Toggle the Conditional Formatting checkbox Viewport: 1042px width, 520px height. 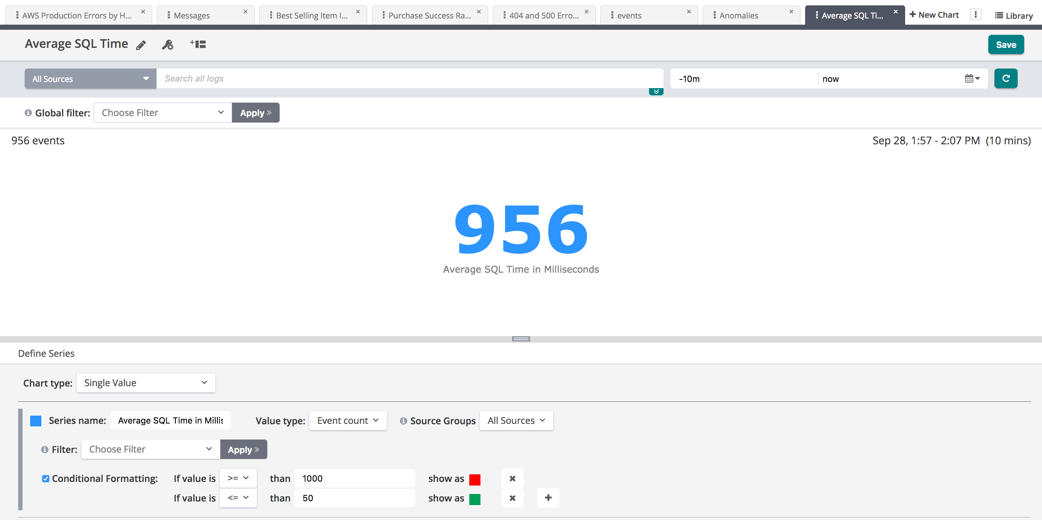(46, 478)
